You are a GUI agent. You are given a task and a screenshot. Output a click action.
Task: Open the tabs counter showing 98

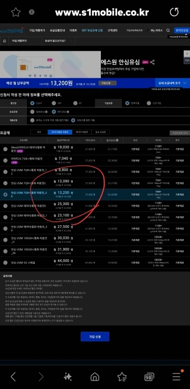tap(149, 377)
